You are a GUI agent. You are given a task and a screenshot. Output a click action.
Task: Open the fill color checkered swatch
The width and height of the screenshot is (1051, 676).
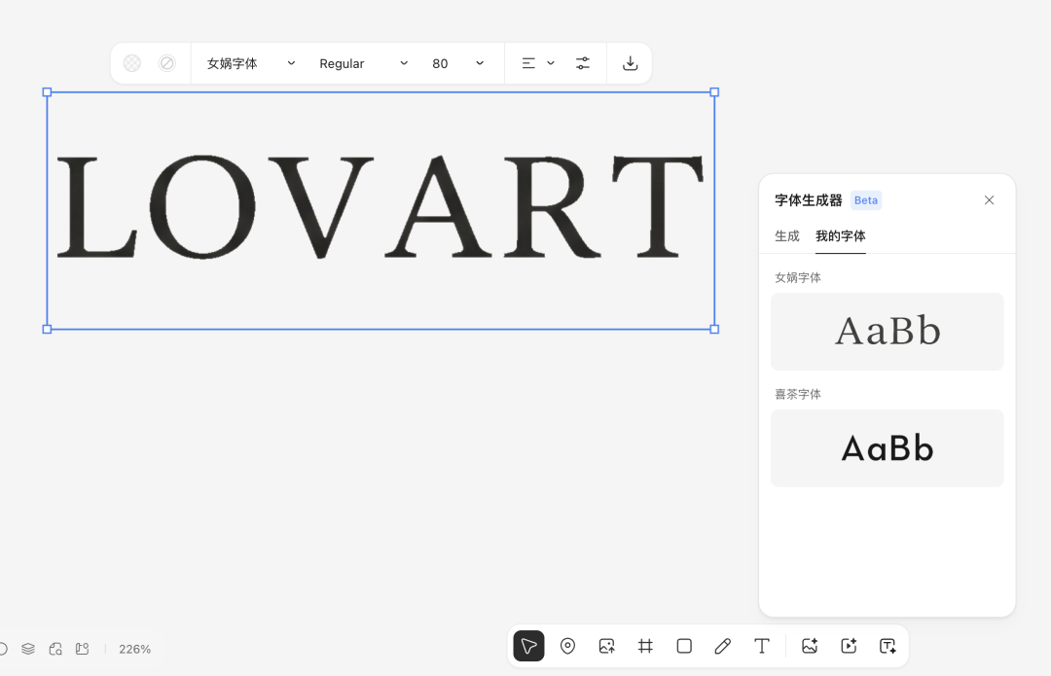pos(132,63)
